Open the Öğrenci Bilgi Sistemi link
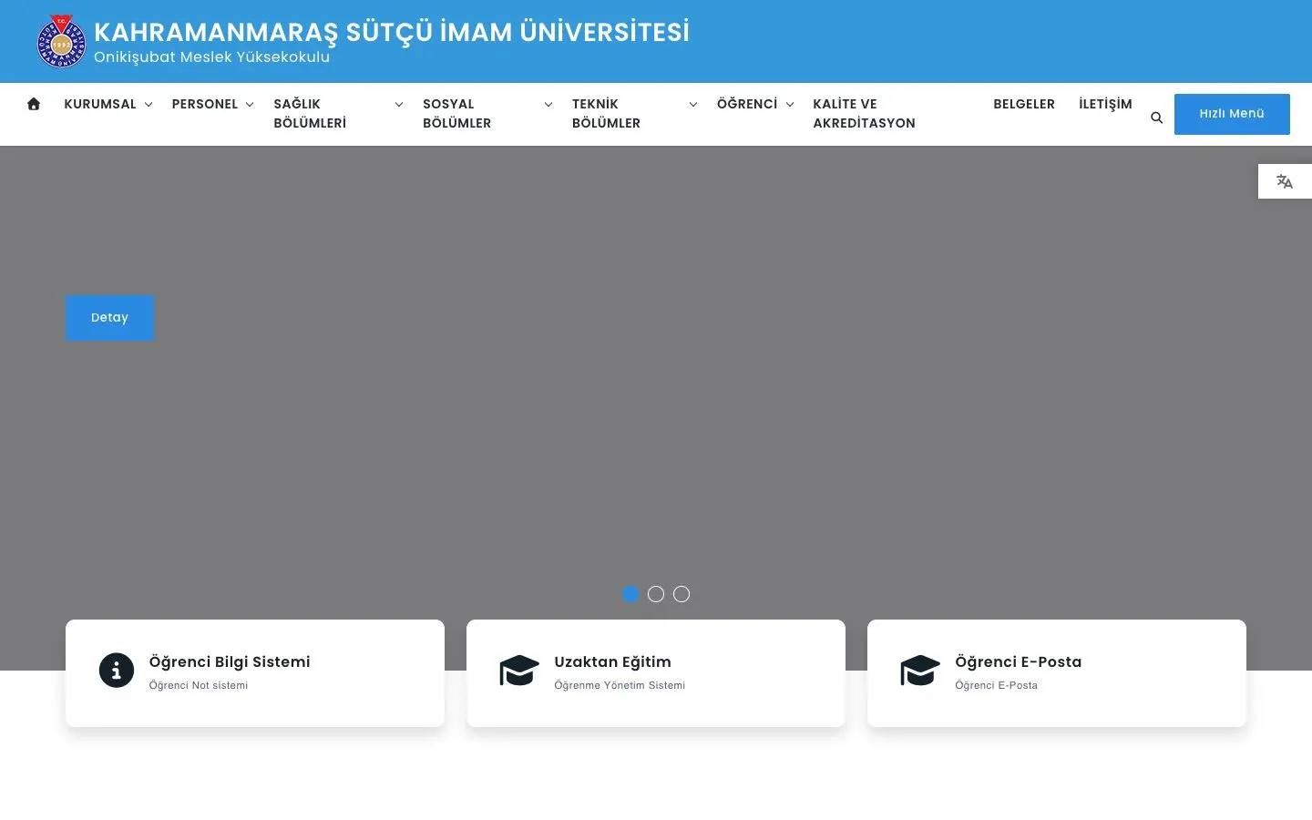Screen dimensions: 1312x820 [x=230, y=662]
